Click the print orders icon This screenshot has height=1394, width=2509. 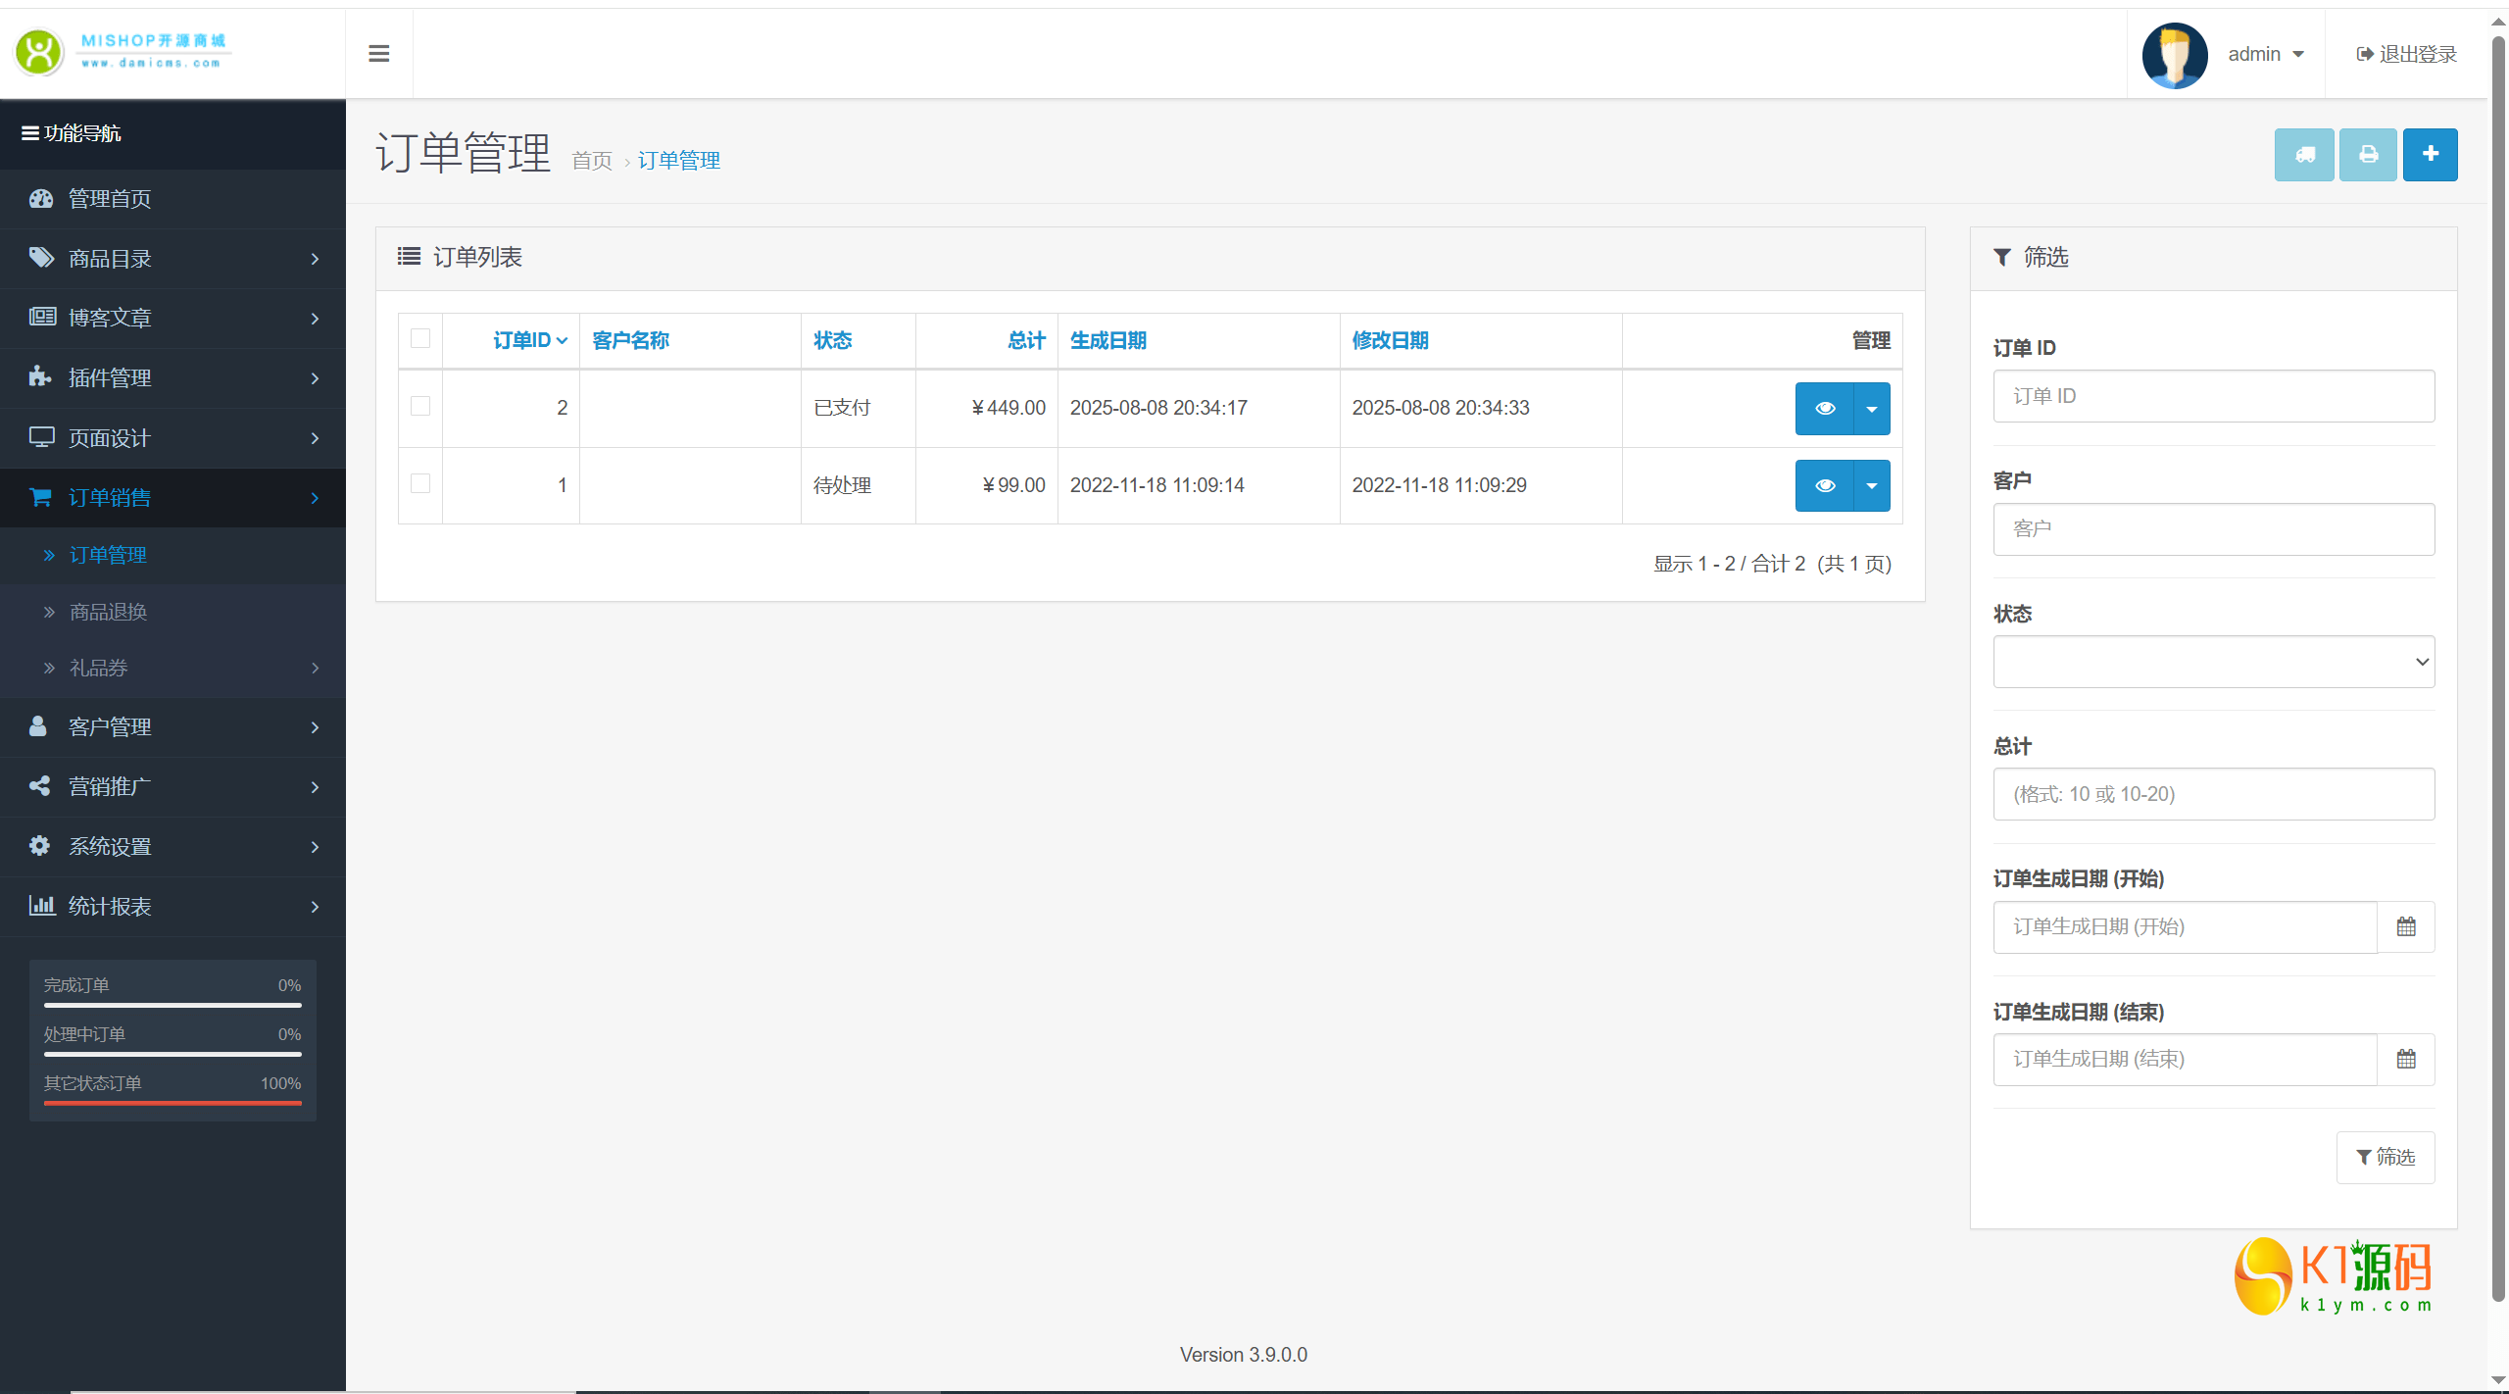pyautogui.click(x=2368, y=154)
